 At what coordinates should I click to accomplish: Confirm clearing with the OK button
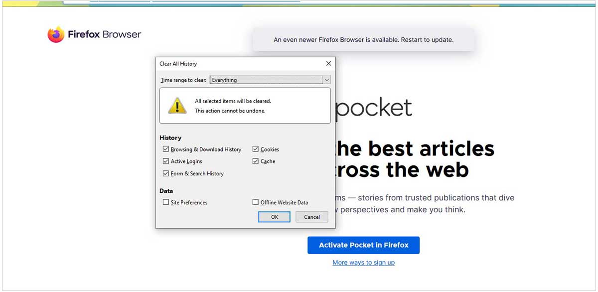click(275, 217)
